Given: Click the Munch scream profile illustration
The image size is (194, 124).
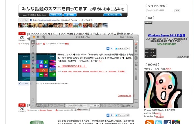Looking at the screenshot, I should pyautogui.click(x=163, y=89).
